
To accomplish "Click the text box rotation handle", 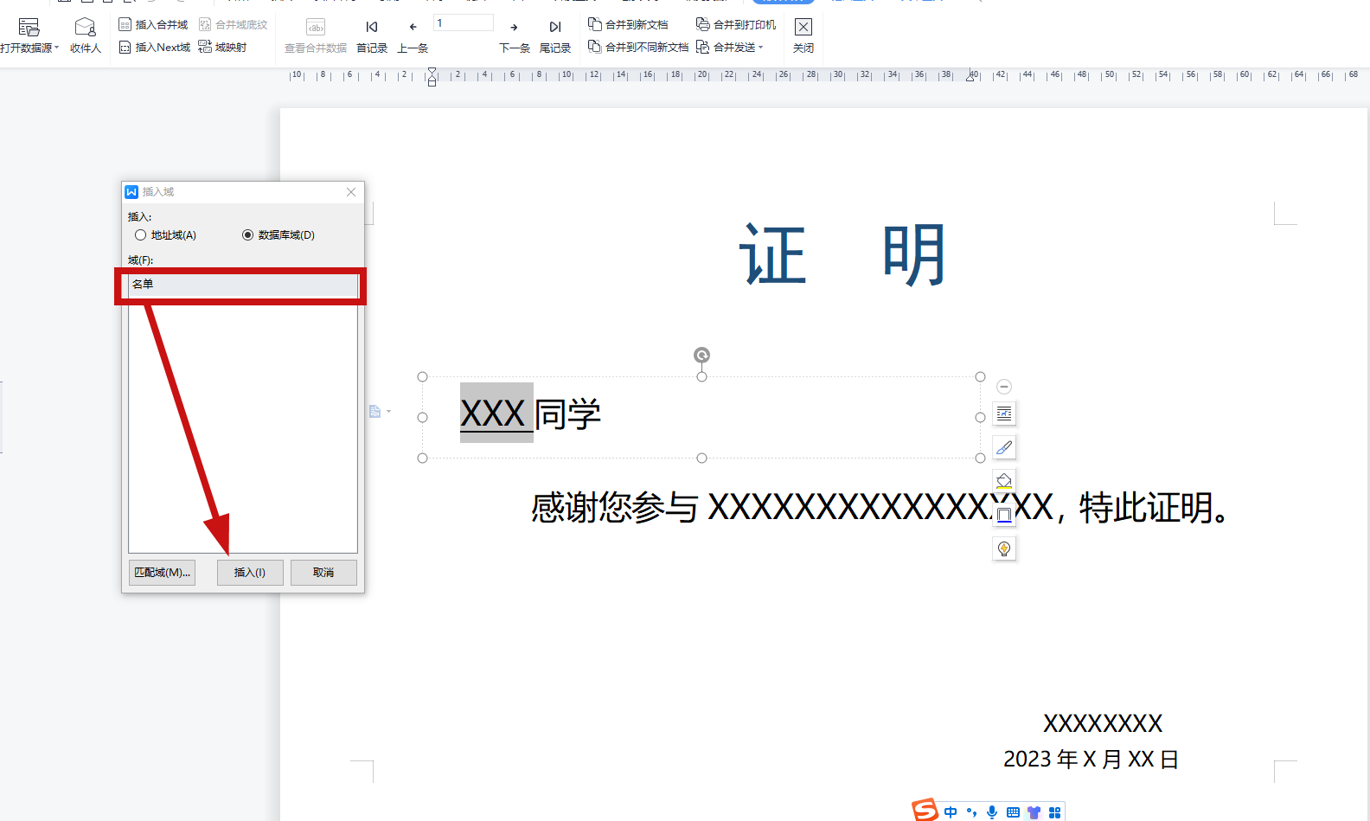I will click(x=702, y=355).
